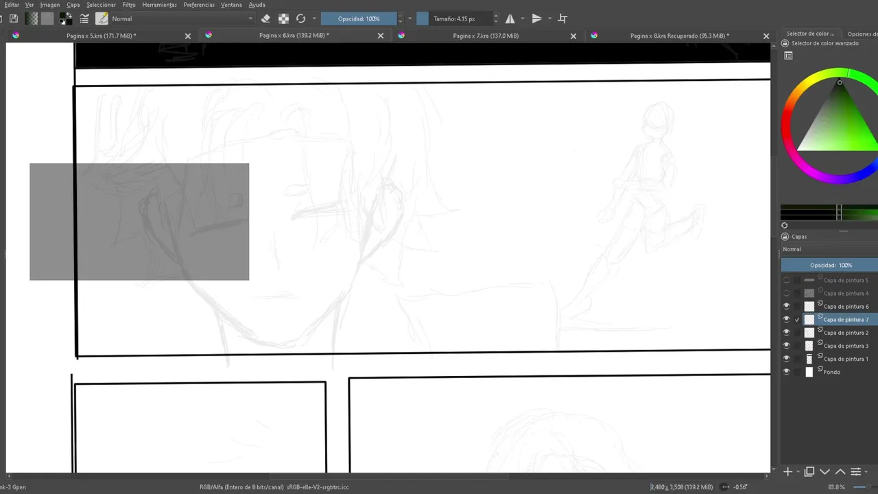Uncheck selection checkbox of Capa de pintura 7
The width and height of the screenshot is (878, 494).
pos(797,319)
